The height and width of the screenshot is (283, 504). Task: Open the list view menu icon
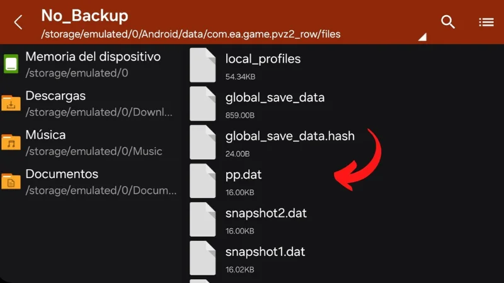click(x=486, y=22)
